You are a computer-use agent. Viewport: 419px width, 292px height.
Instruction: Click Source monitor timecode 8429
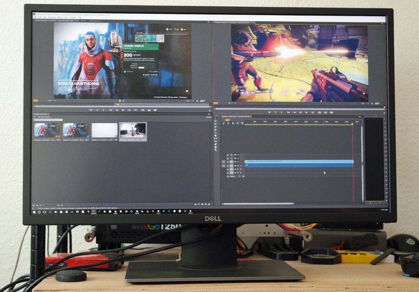[35, 101]
